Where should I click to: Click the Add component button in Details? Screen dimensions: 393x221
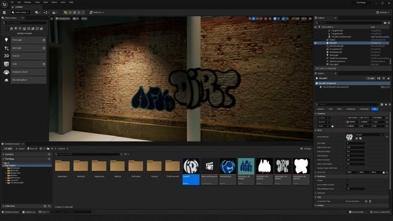pos(370,79)
